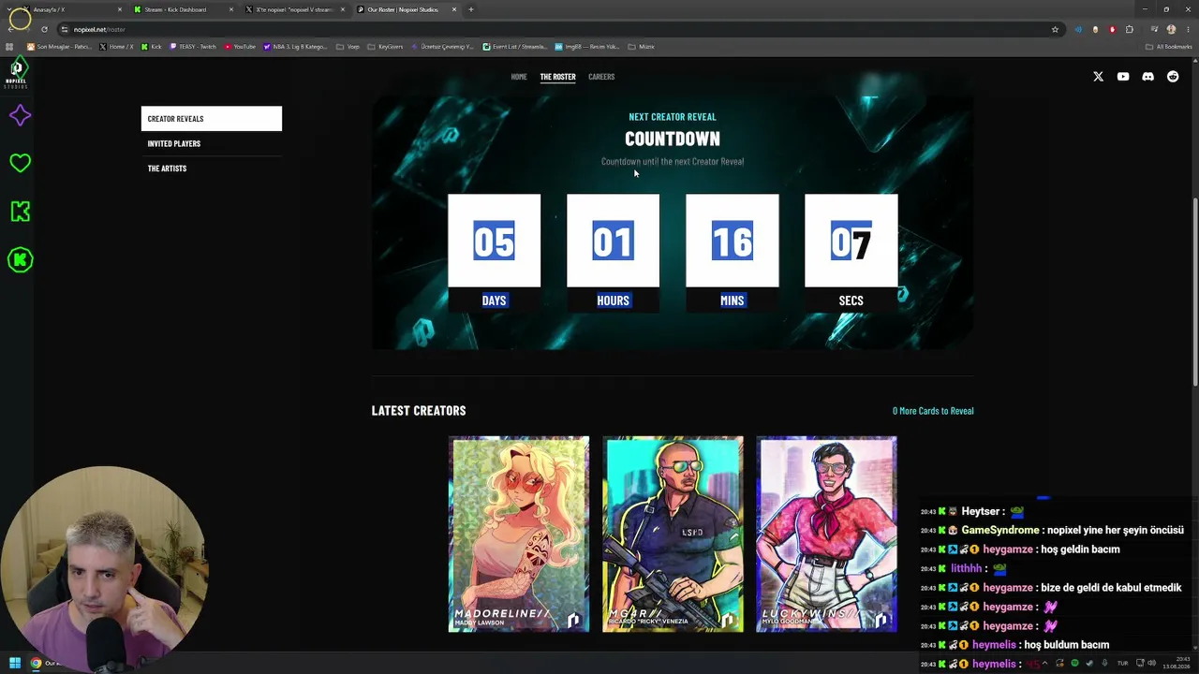The height and width of the screenshot is (674, 1199).
Task: Click the LATEST CREATORS heading
Action: click(x=419, y=411)
